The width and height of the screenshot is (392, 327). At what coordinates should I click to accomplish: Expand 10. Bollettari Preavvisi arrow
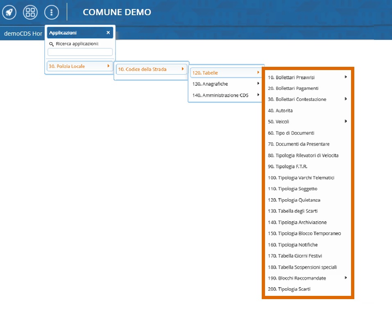[346, 77]
